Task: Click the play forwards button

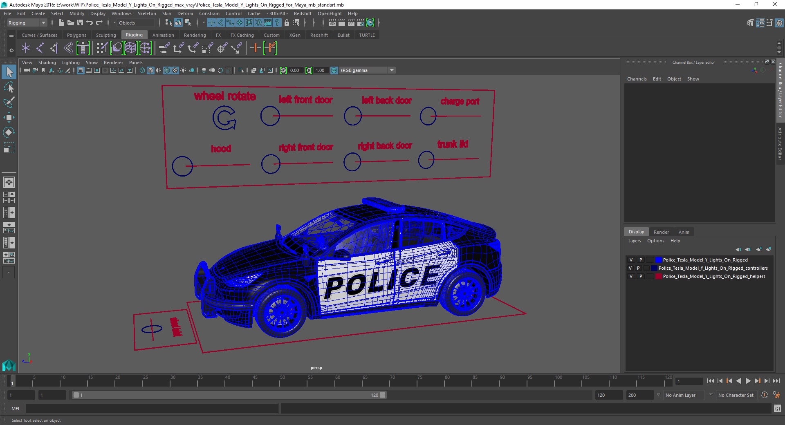Action: click(x=748, y=381)
